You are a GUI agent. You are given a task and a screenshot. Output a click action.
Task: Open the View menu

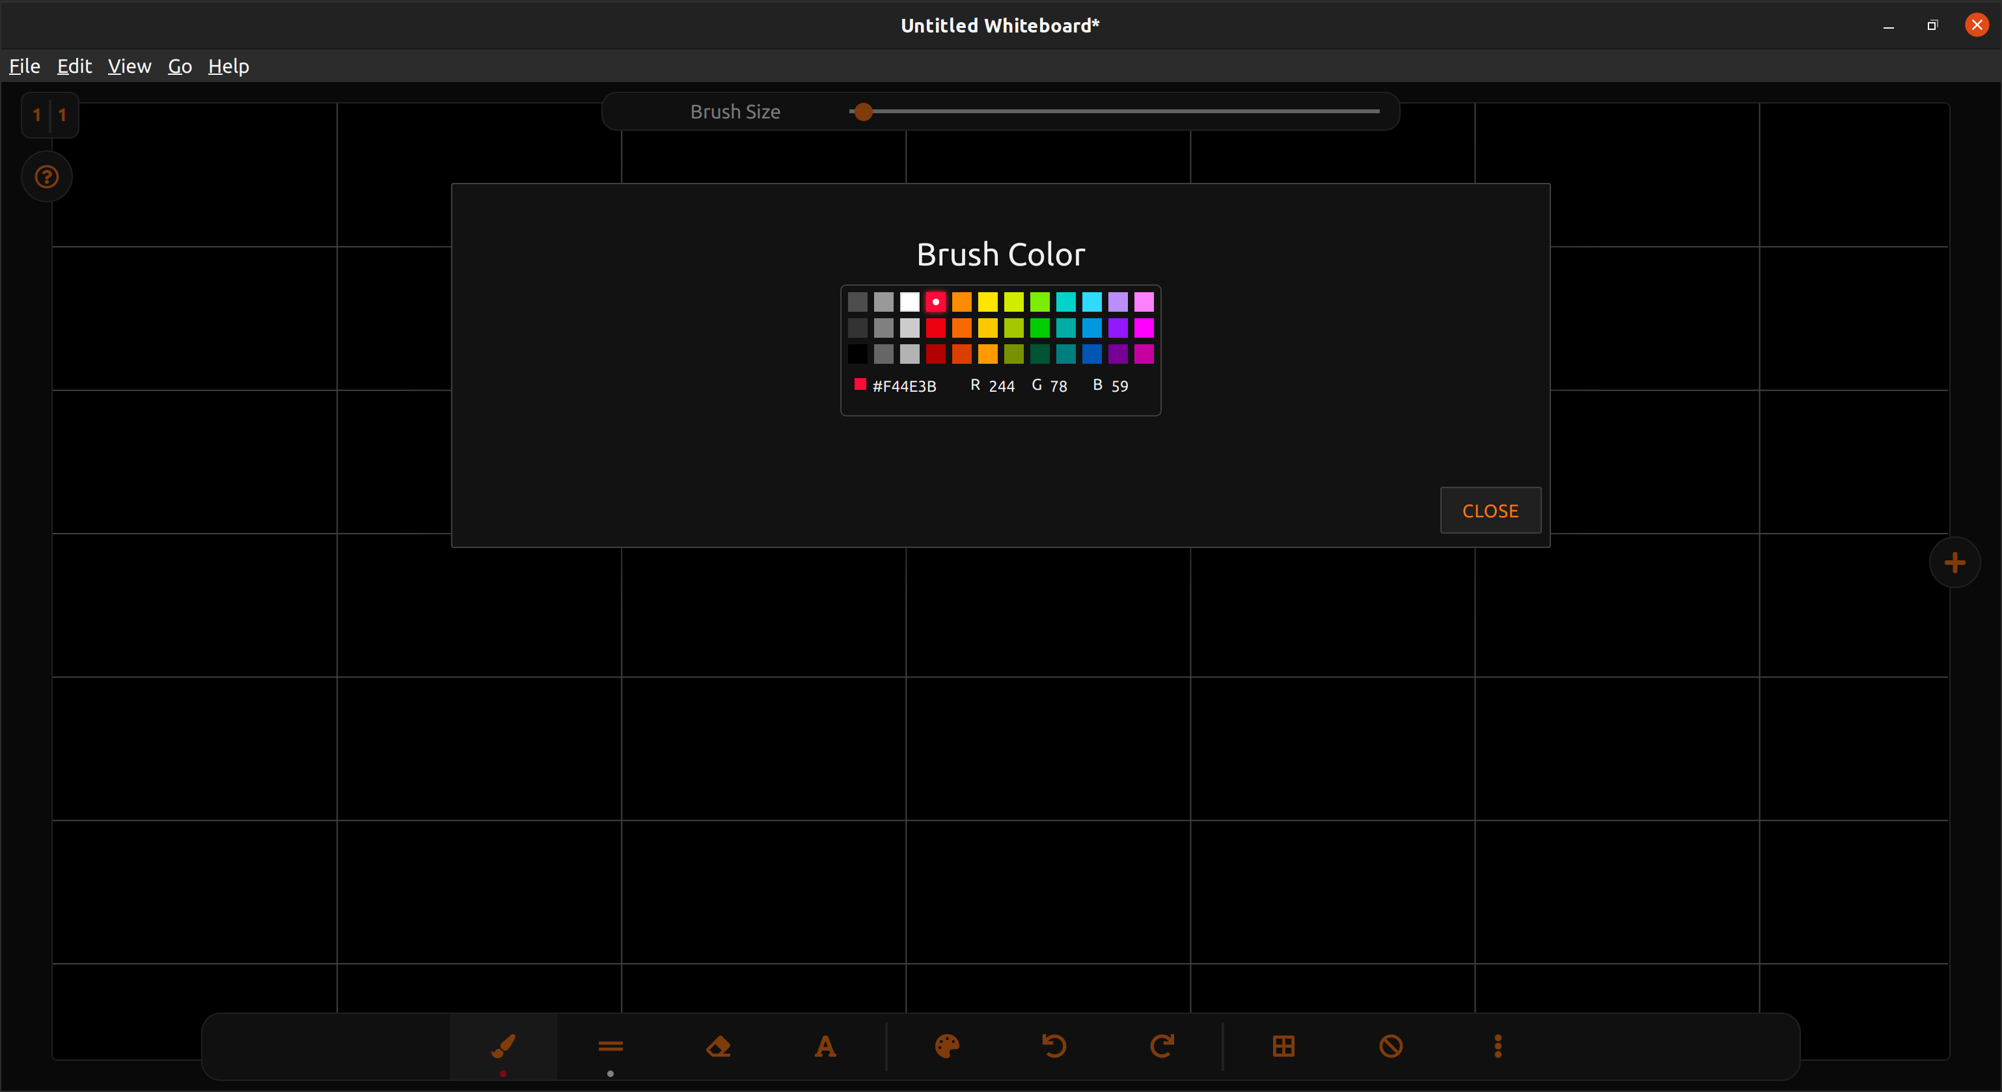(129, 66)
